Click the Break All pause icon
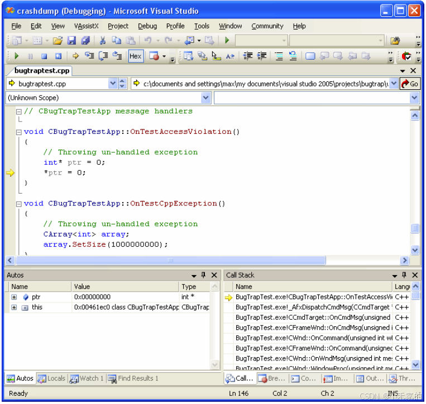Screen dimensions: 426x404 (30, 56)
